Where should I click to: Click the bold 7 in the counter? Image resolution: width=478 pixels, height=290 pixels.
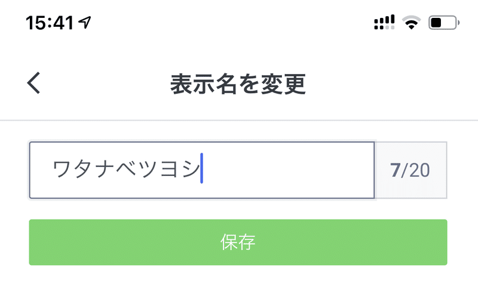(x=395, y=170)
